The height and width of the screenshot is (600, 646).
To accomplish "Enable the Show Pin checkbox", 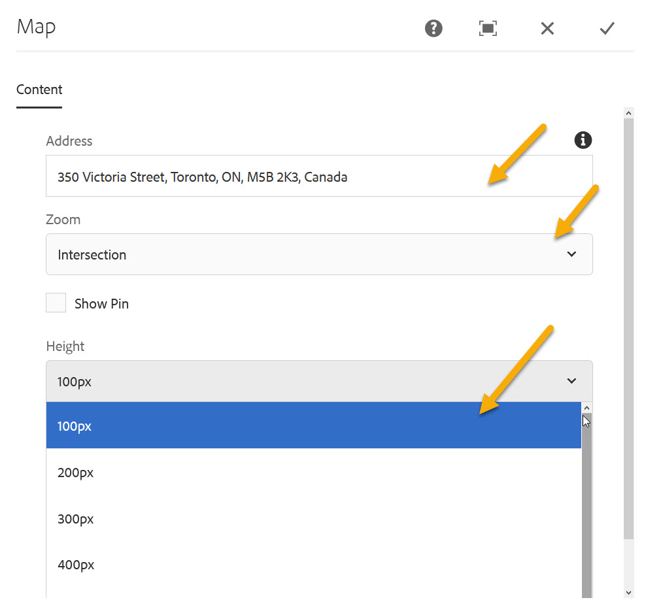I will tap(56, 303).
